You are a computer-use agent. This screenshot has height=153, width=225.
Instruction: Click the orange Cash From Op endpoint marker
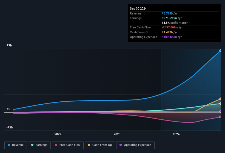(x=220, y=99)
